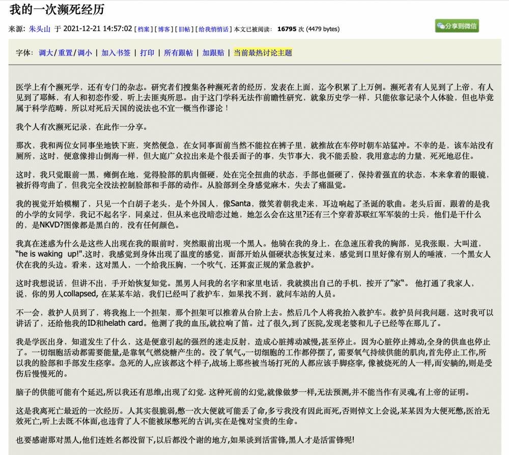This screenshot has width=509, height=455.
Task: Click the paragraph starting 我是学医出身
Action: (254, 358)
